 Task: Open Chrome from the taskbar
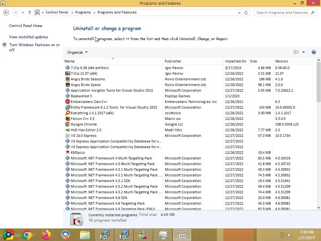point(27,235)
